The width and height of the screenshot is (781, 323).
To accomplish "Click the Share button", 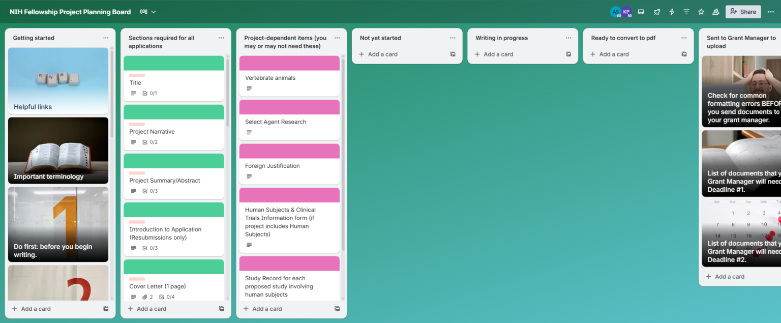I will coord(743,12).
